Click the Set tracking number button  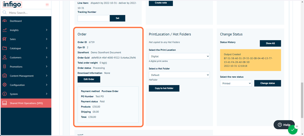117,18
